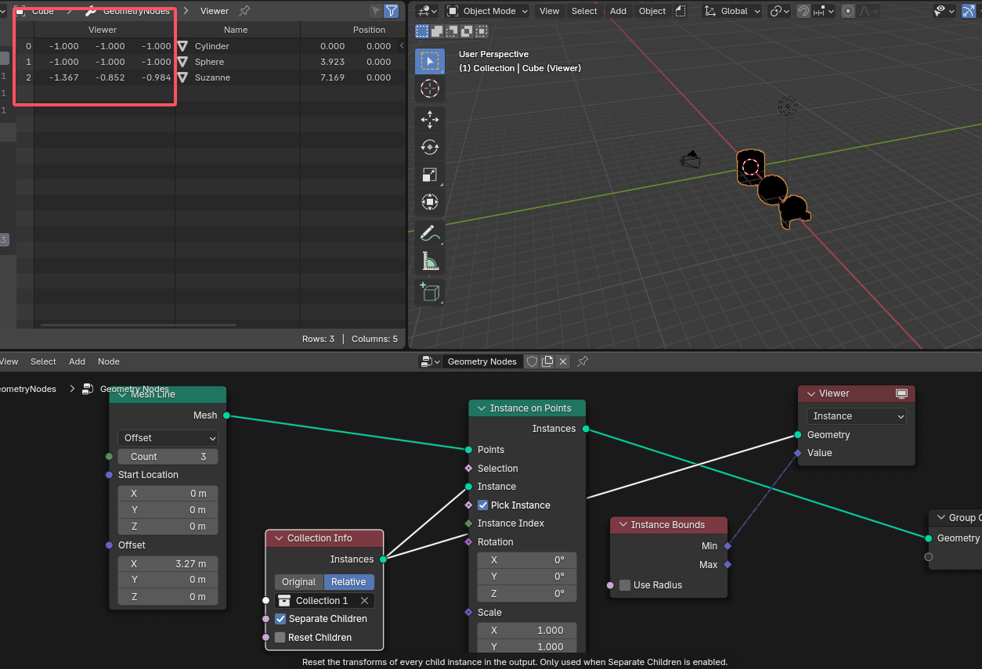Select the Measure tool
The width and height of the screenshot is (982, 669).
point(429,261)
